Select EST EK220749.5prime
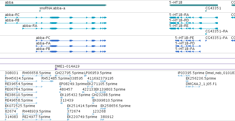Viewport: 235px width, 121px height. click(82, 117)
